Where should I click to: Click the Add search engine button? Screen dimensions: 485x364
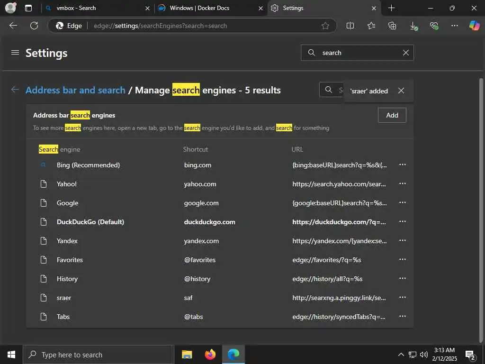tap(392, 115)
